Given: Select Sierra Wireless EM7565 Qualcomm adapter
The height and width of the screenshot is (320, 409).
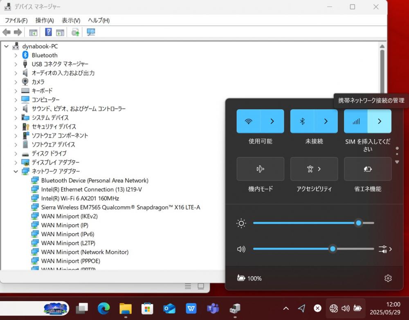Looking at the screenshot, I should [x=121, y=207].
